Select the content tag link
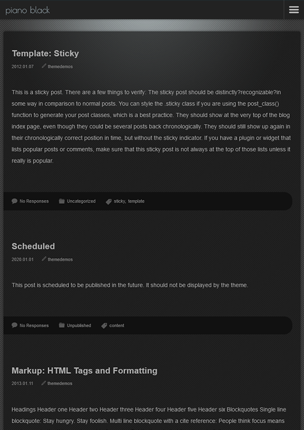The width and height of the screenshot is (304, 430). 117,326
